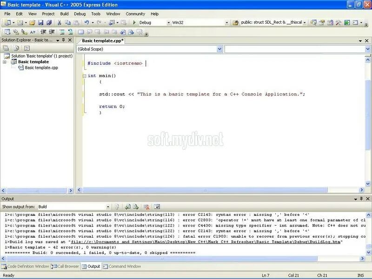Click Properties icon in Solution Explorer
The height and width of the screenshot is (279, 372).
click(6, 48)
